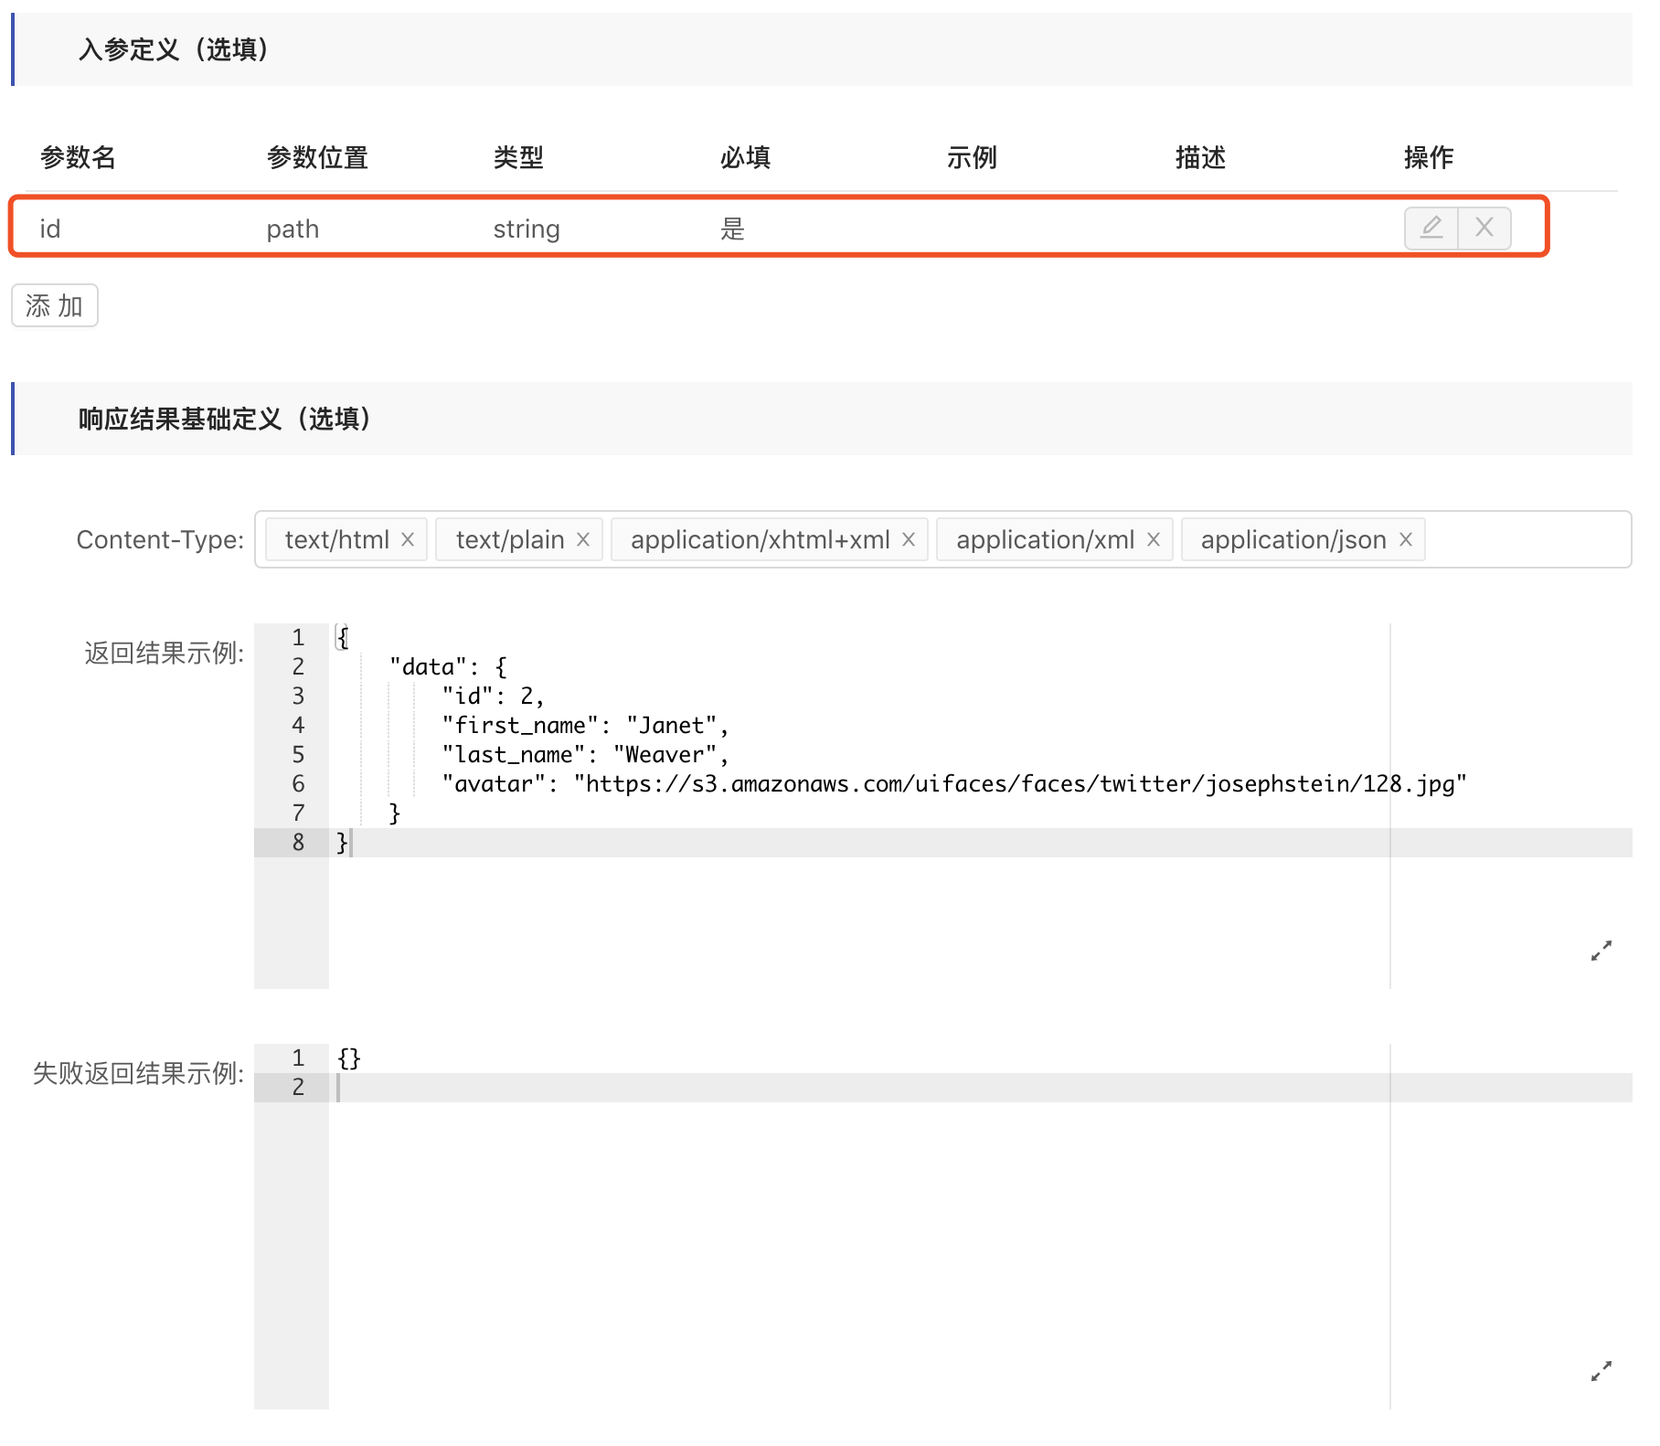
Task: Click the first_name line in the editor
Action: pyautogui.click(x=585, y=726)
